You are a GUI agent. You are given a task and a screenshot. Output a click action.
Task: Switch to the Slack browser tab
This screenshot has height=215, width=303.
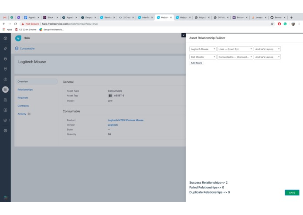pyautogui.click(x=50, y=17)
